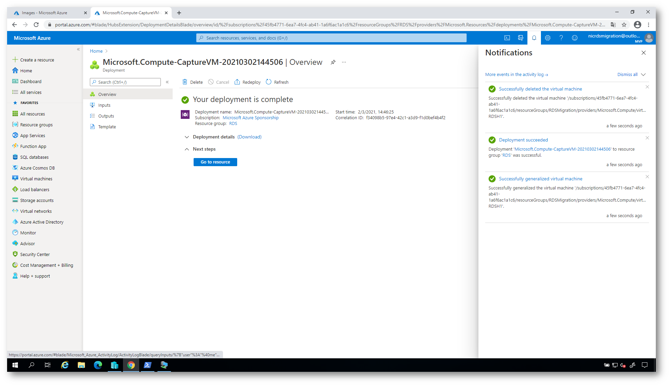Dismiss the 'Successfully deleted the virtual machine' notification
Viewport: 670px width, 386px height.
[647, 87]
